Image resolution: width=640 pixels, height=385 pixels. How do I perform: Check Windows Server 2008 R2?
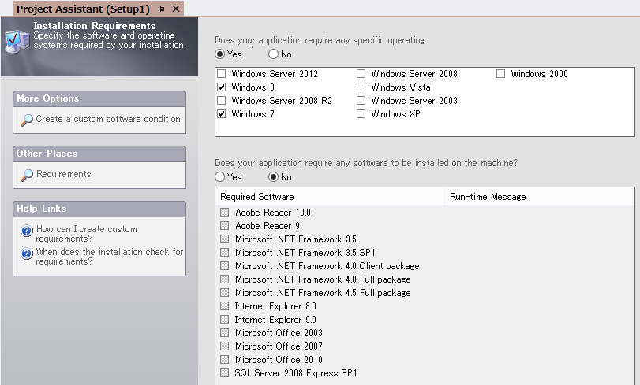point(222,100)
